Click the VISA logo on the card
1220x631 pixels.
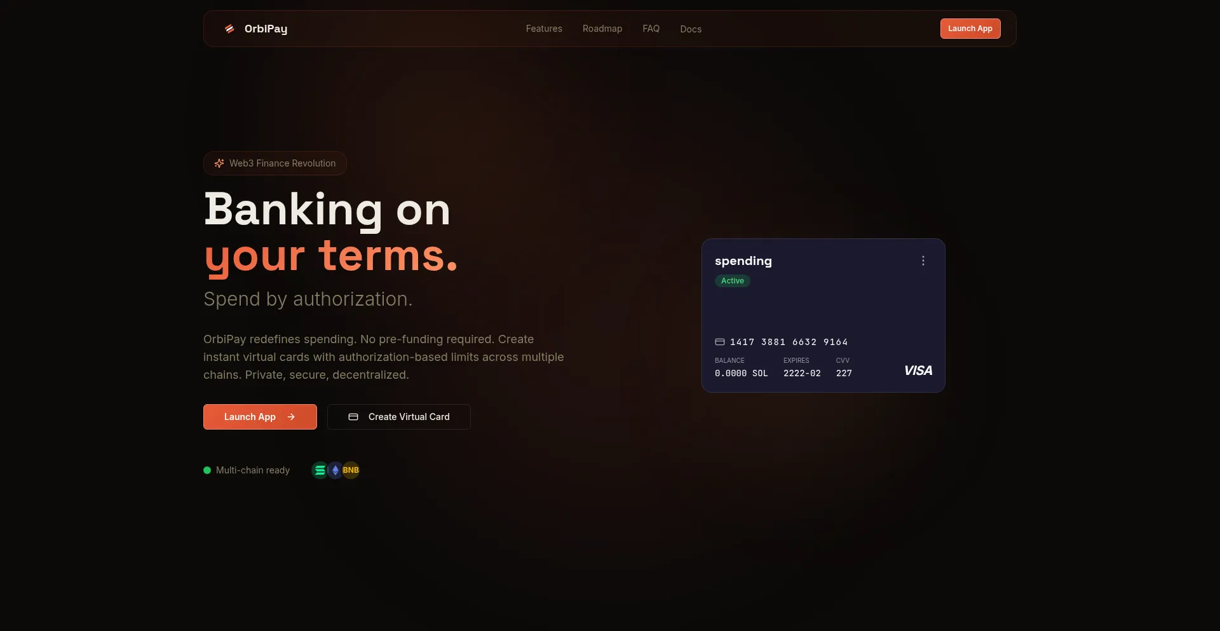coord(918,370)
